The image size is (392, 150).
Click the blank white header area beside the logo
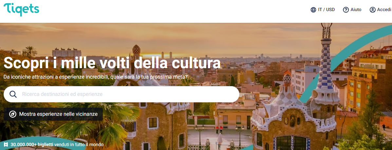pos(175,11)
